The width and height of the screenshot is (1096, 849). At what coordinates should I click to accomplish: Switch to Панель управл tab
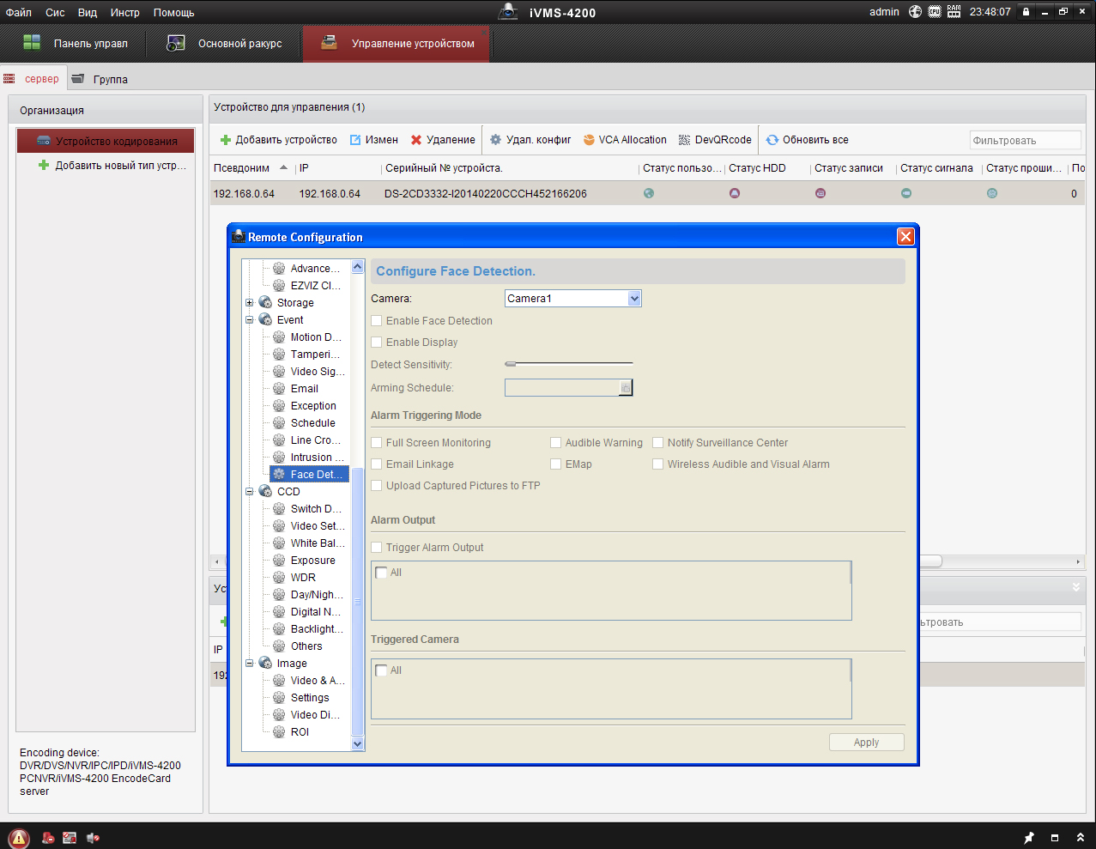pos(75,44)
